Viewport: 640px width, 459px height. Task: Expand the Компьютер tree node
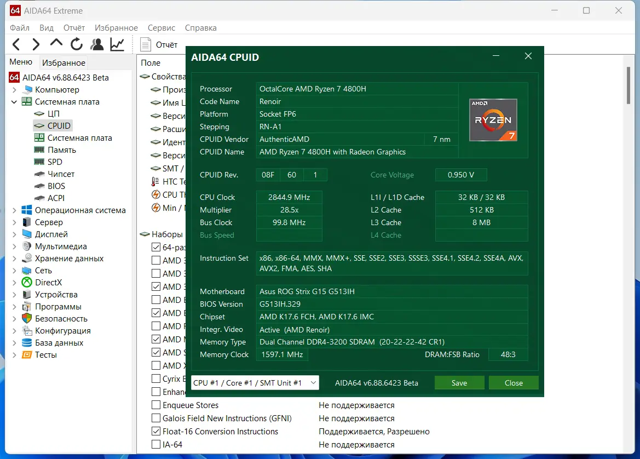pyautogui.click(x=14, y=90)
